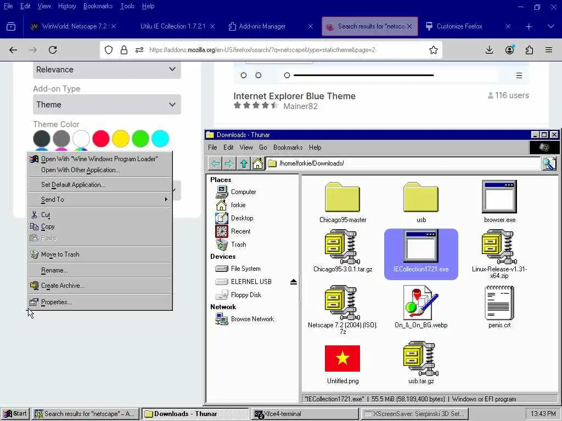Select the .crt certificate file
The width and height of the screenshot is (562, 421).
click(499, 307)
